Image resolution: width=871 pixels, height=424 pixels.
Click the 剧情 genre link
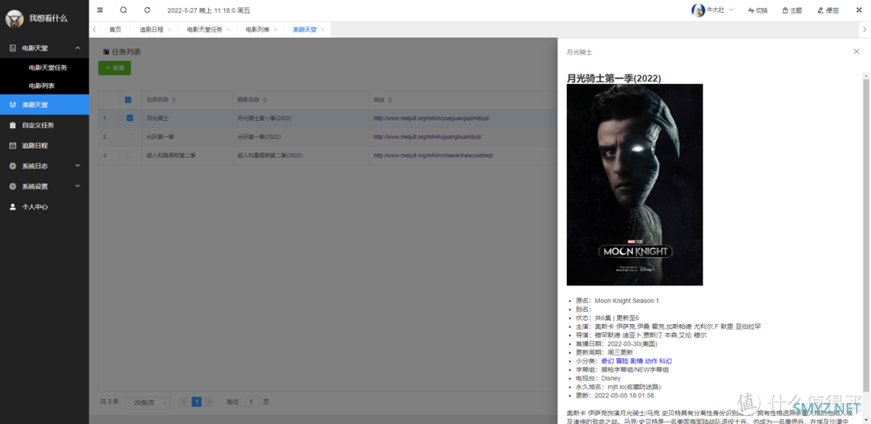pyautogui.click(x=636, y=361)
